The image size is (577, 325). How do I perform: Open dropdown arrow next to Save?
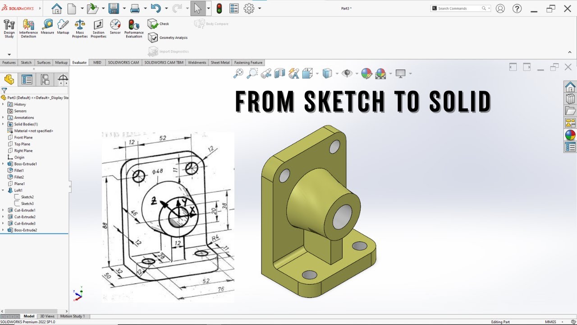[124, 8]
